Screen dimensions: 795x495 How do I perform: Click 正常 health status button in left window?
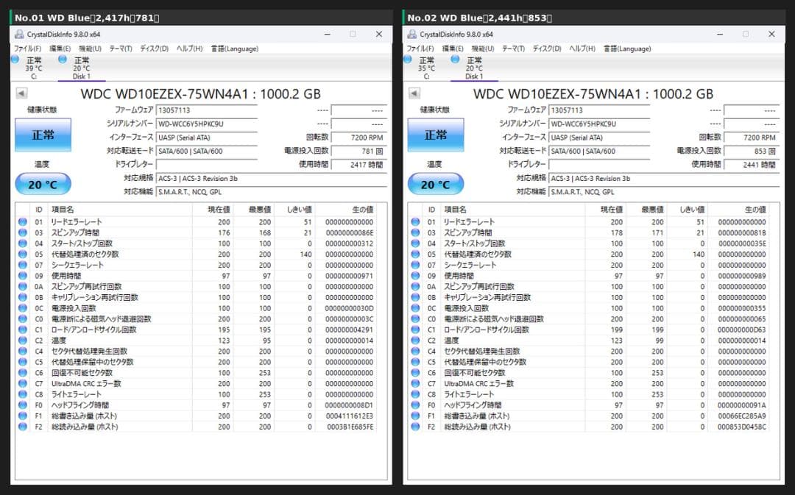(x=43, y=135)
